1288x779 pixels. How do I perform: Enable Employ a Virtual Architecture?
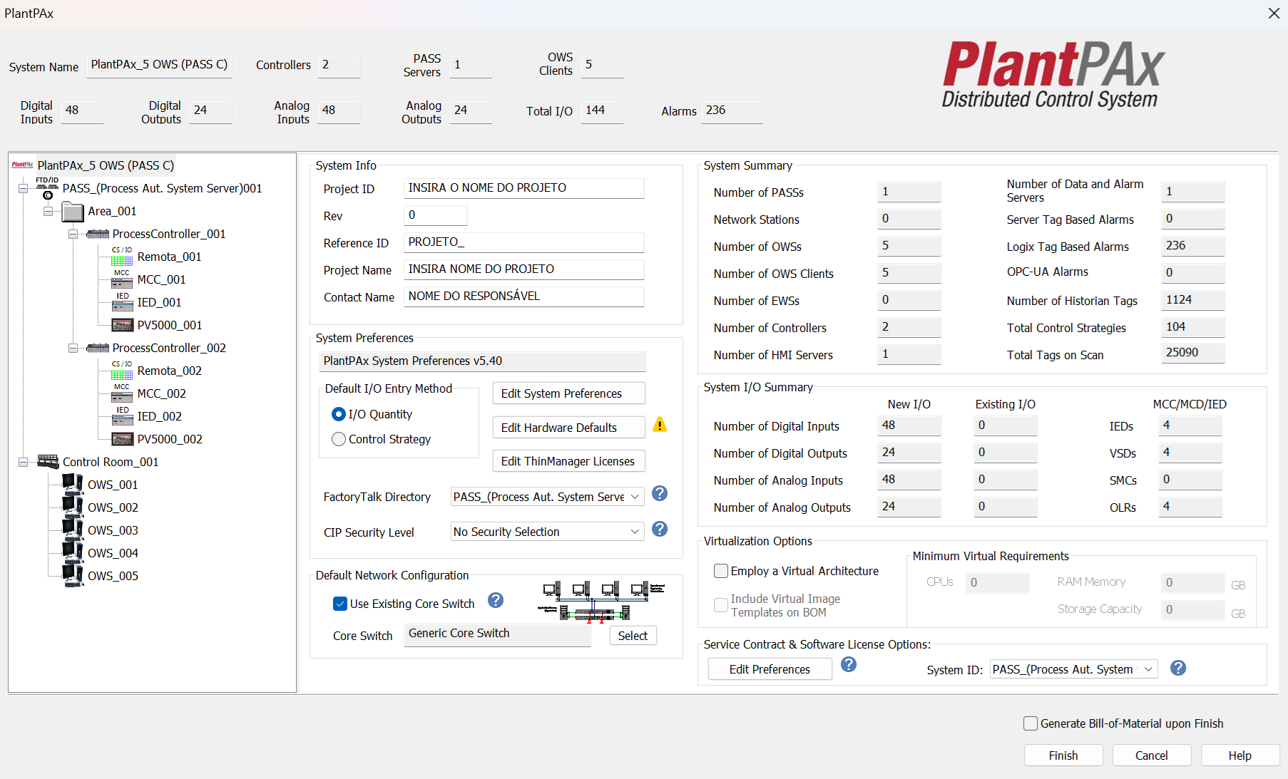click(x=721, y=571)
